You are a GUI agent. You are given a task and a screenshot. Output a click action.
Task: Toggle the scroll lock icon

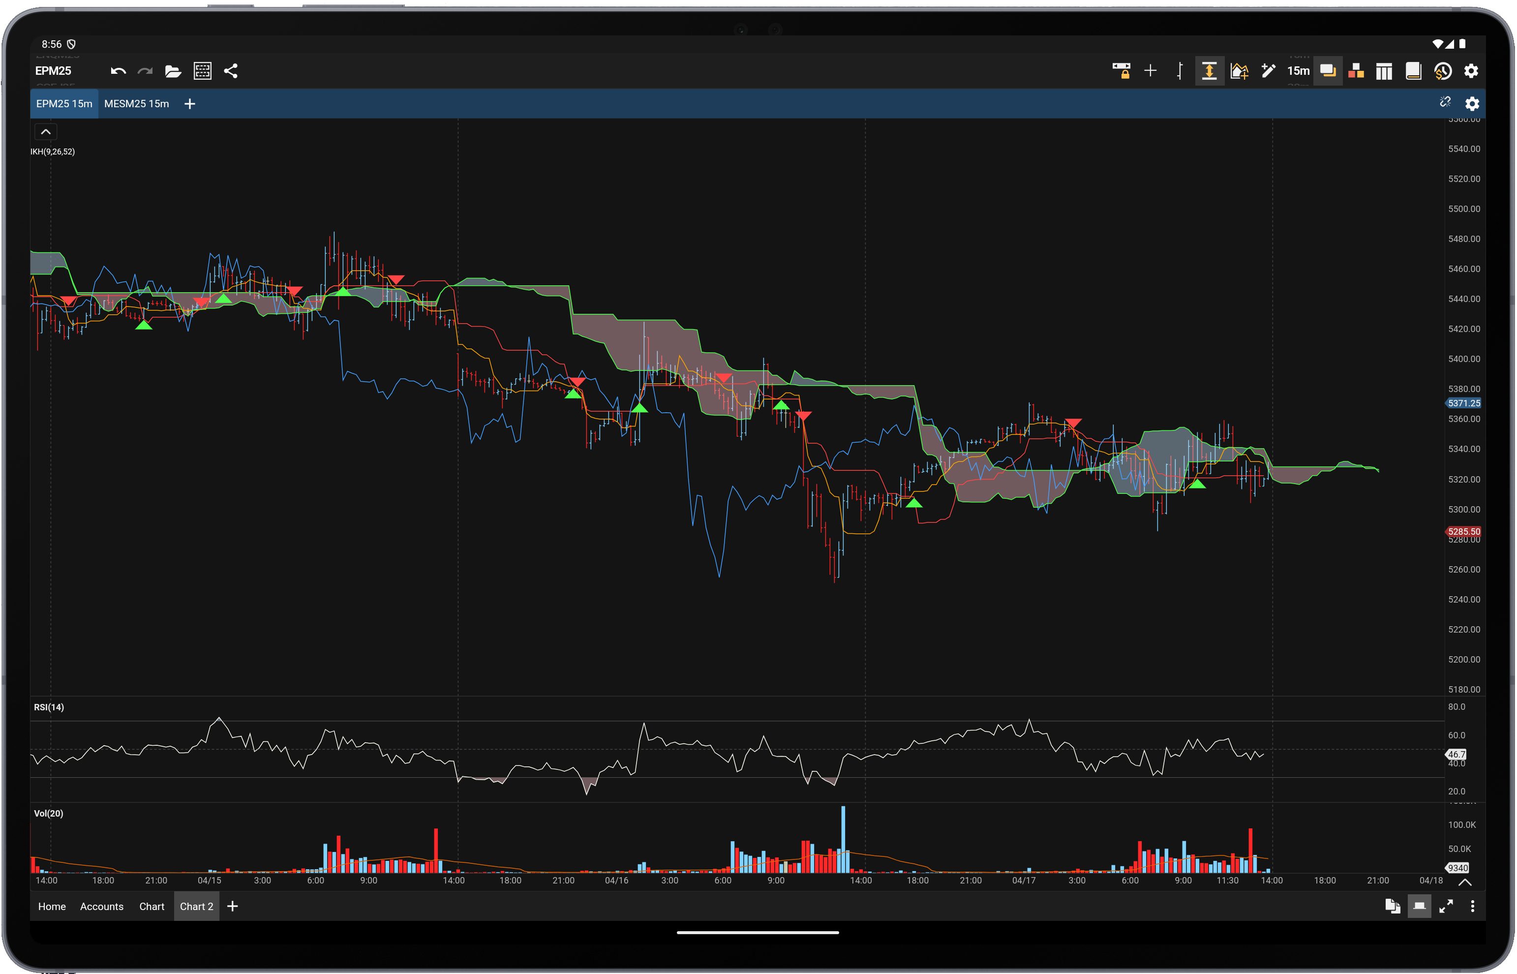click(x=1121, y=71)
